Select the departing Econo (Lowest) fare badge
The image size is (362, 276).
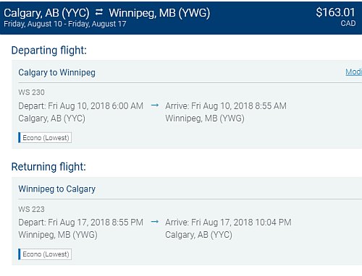click(45, 138)
